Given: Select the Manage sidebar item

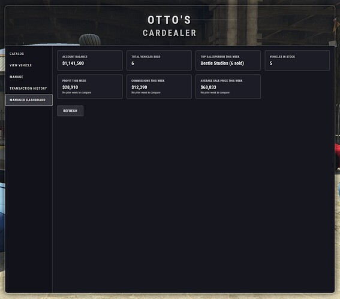Looking at the screenshot, I should 29,77.
